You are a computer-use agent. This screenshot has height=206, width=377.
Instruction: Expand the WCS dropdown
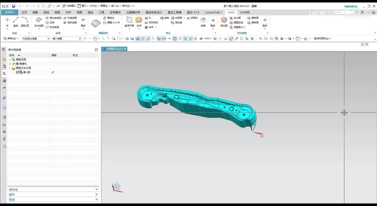(x=211, y=39)
